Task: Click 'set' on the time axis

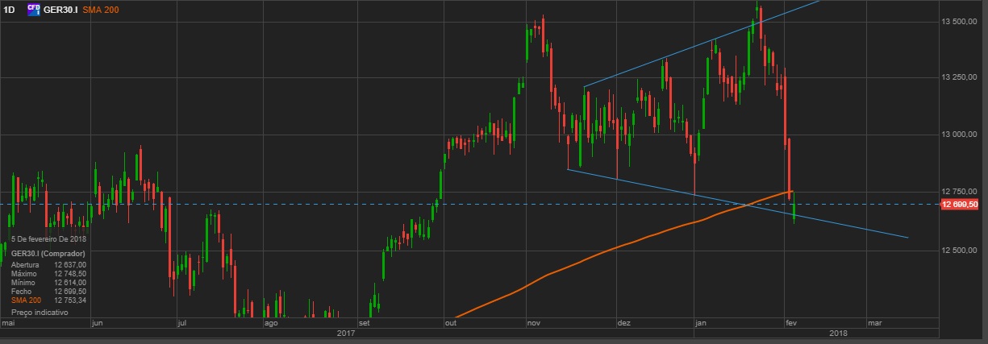Action: 365,322
